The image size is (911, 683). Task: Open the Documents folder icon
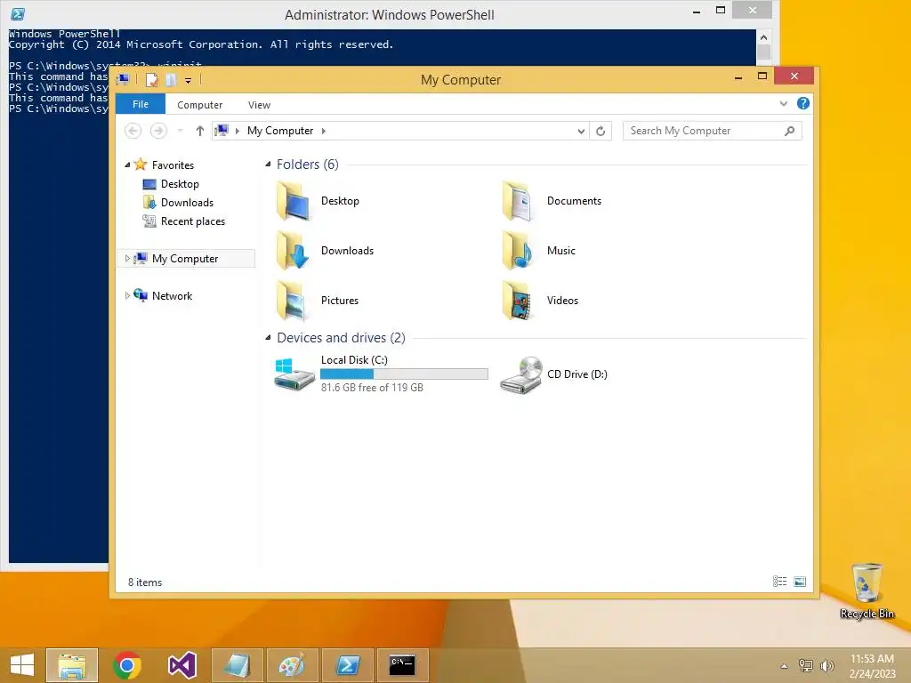[519, 201]
